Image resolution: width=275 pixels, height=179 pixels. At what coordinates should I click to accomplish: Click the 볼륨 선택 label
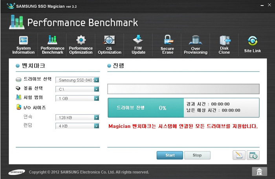tap(33, 88)
